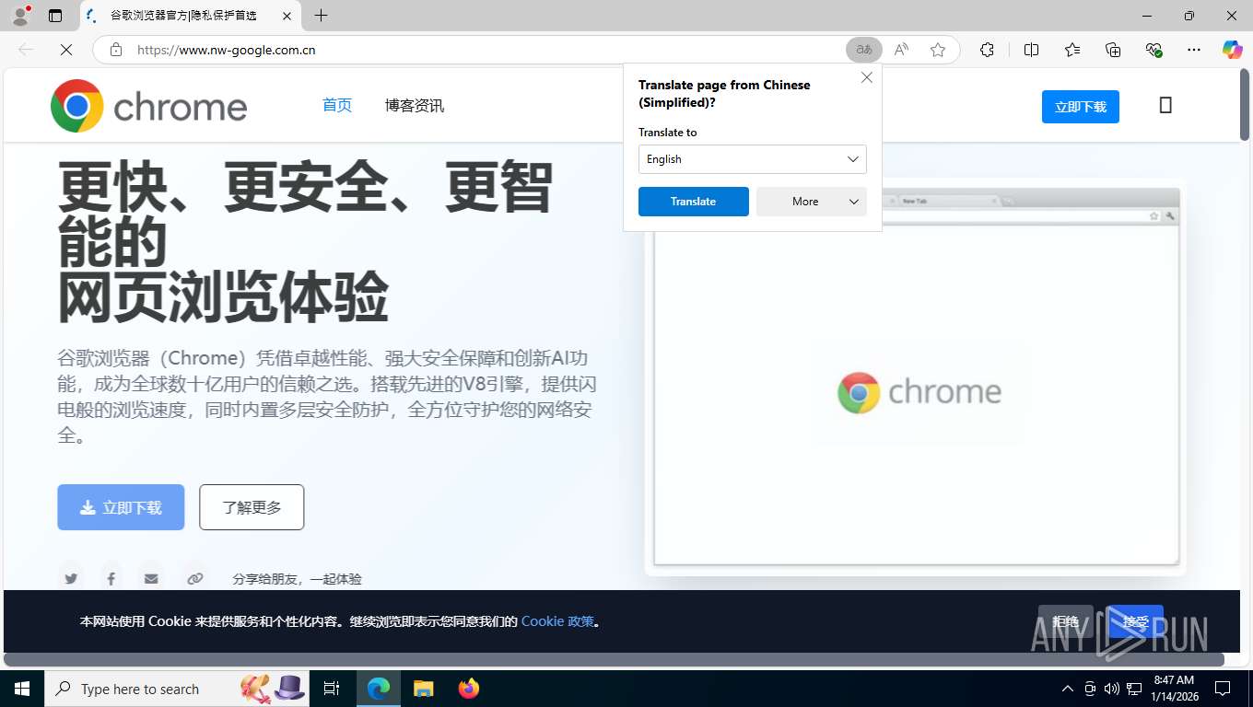
Task: Share via the Facebook icon
Action: [x=111, y=578]
